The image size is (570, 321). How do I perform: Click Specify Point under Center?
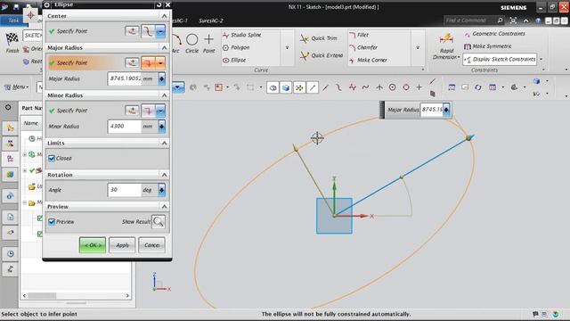click(72, 31)
